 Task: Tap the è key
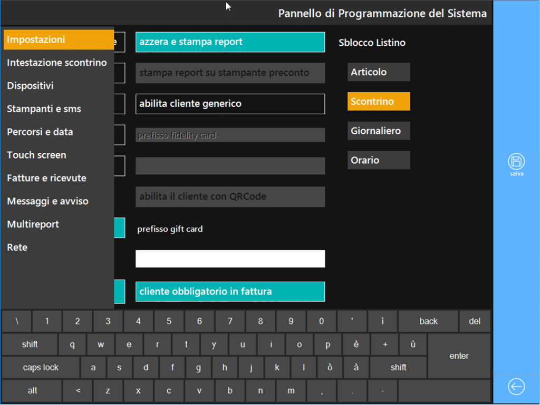pyautogui.click(x=356, y=344)
